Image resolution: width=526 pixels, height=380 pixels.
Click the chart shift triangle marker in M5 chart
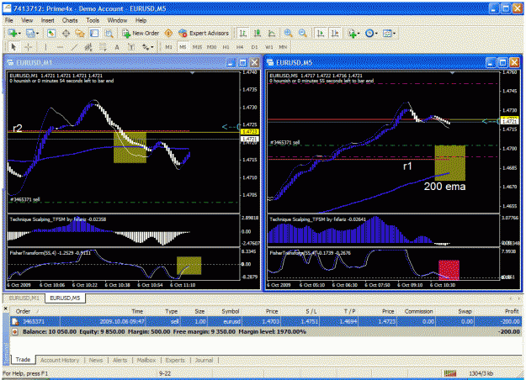[452, 72]
